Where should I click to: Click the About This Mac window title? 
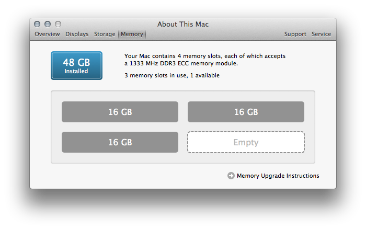183,24
